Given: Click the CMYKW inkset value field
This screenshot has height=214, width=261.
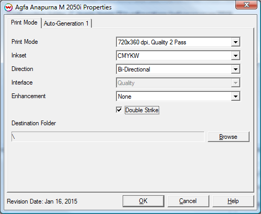Looking at the screenshot, I should (x=174, y=56).
